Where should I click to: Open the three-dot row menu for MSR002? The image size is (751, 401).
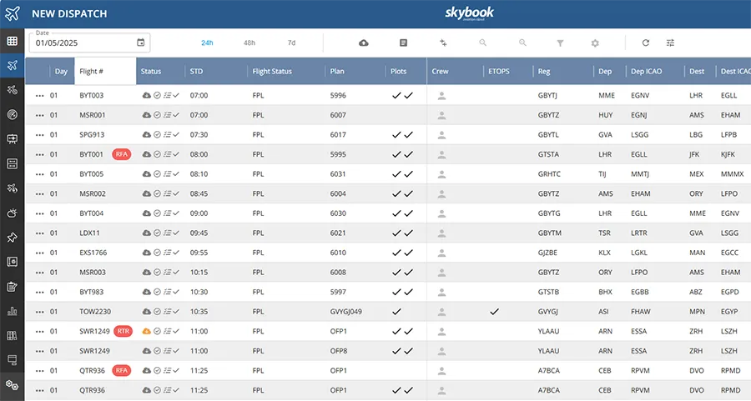coord(40,193)
